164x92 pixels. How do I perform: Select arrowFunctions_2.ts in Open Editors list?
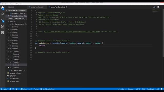[x=16, y=16]
